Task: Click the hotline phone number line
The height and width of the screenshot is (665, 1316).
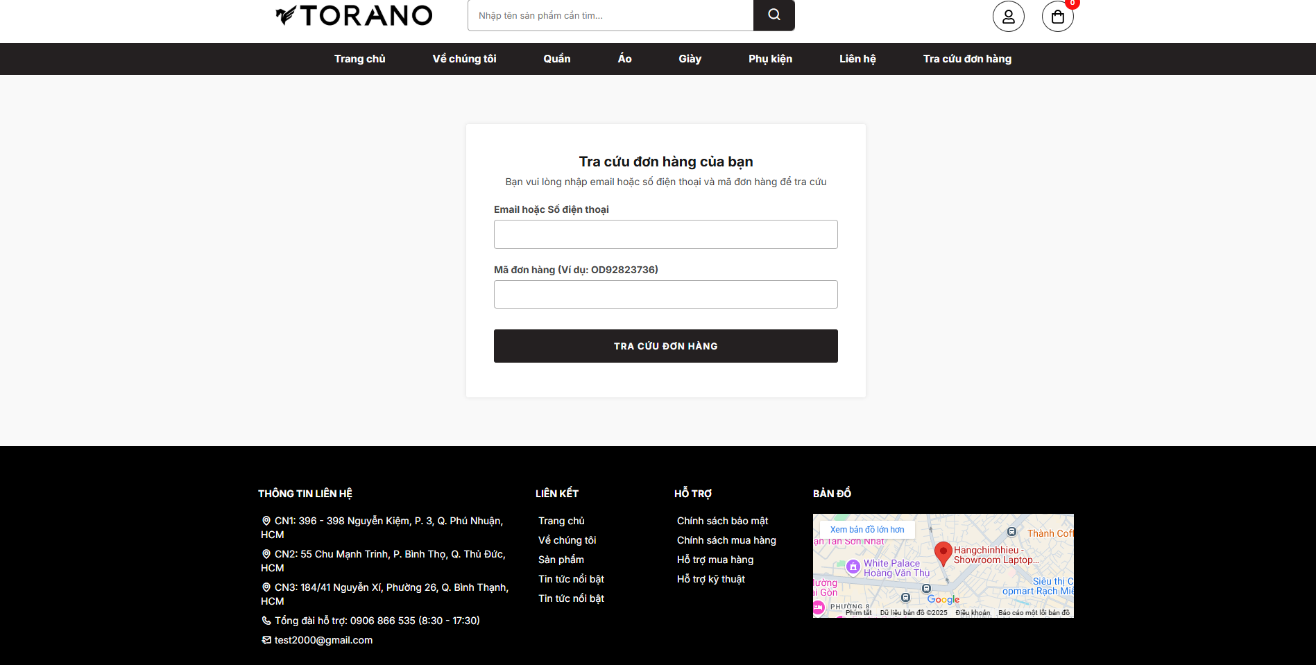Action: click(x=377, y=621)
